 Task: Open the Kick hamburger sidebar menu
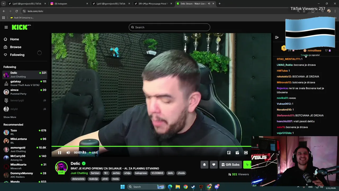pyautogui.click(x=6, y=27)
